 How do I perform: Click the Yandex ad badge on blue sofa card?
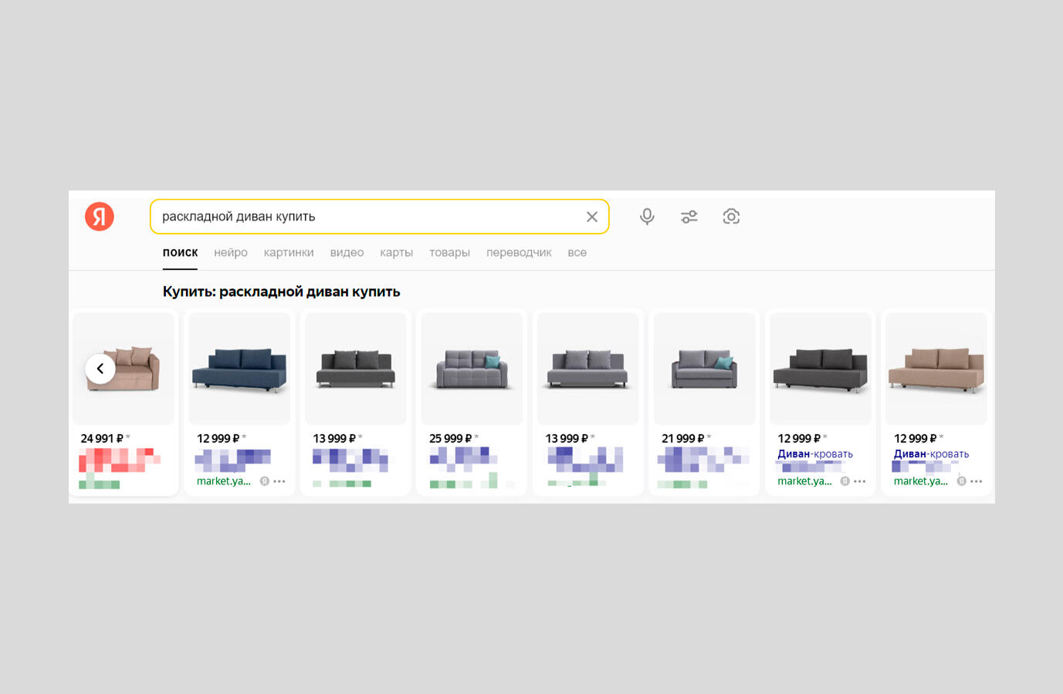point(265,481)
